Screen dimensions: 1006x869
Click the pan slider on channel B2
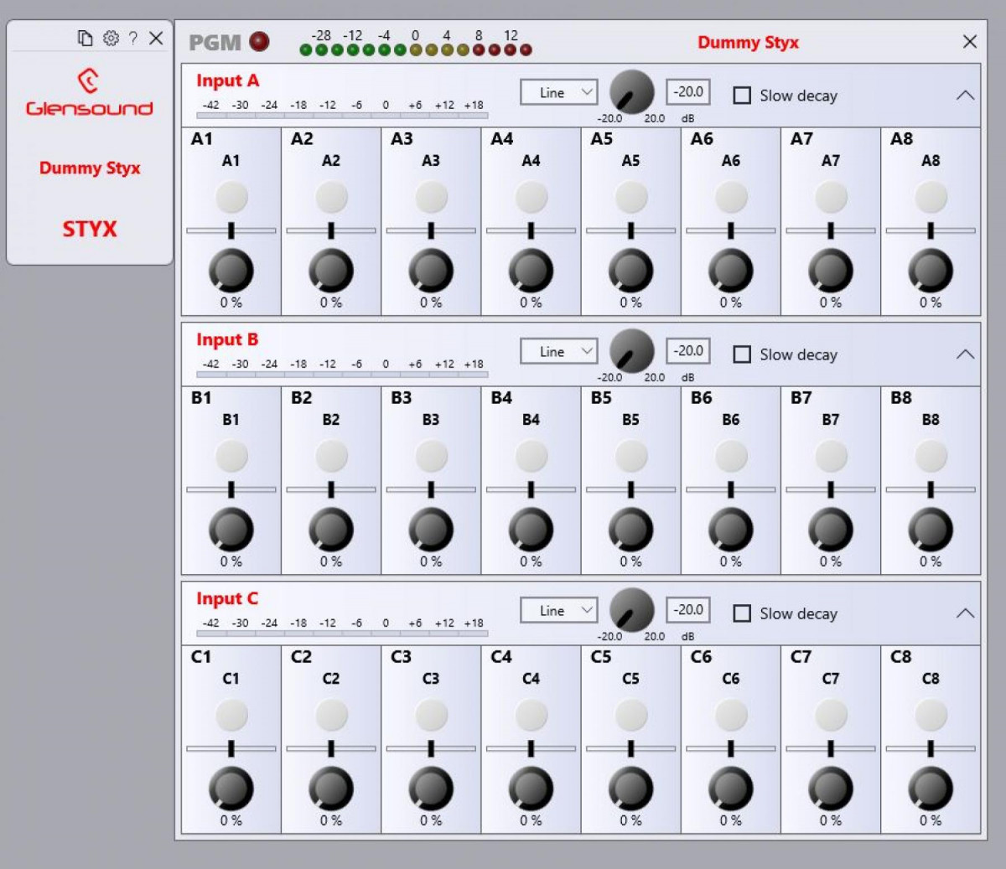coord(330,489)
